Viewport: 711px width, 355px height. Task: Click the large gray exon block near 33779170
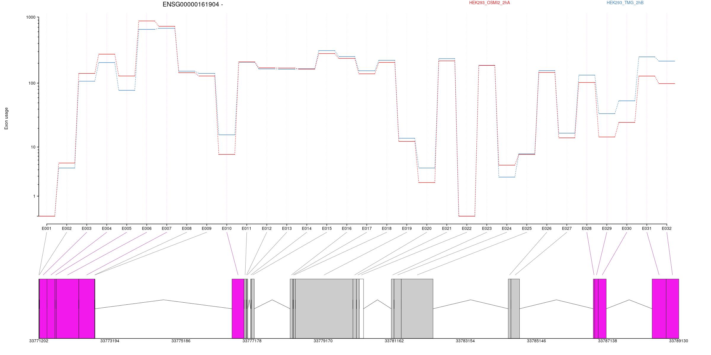[x=324, y=309]
